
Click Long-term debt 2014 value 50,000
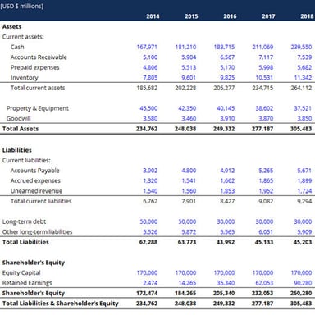(148, 221)
